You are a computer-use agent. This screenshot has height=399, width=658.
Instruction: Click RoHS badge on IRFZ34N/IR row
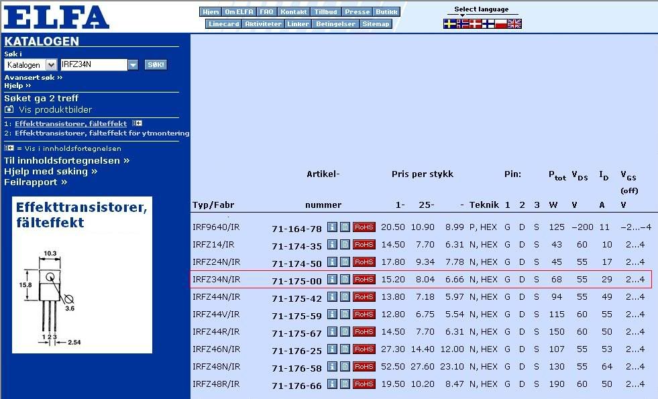364,279
